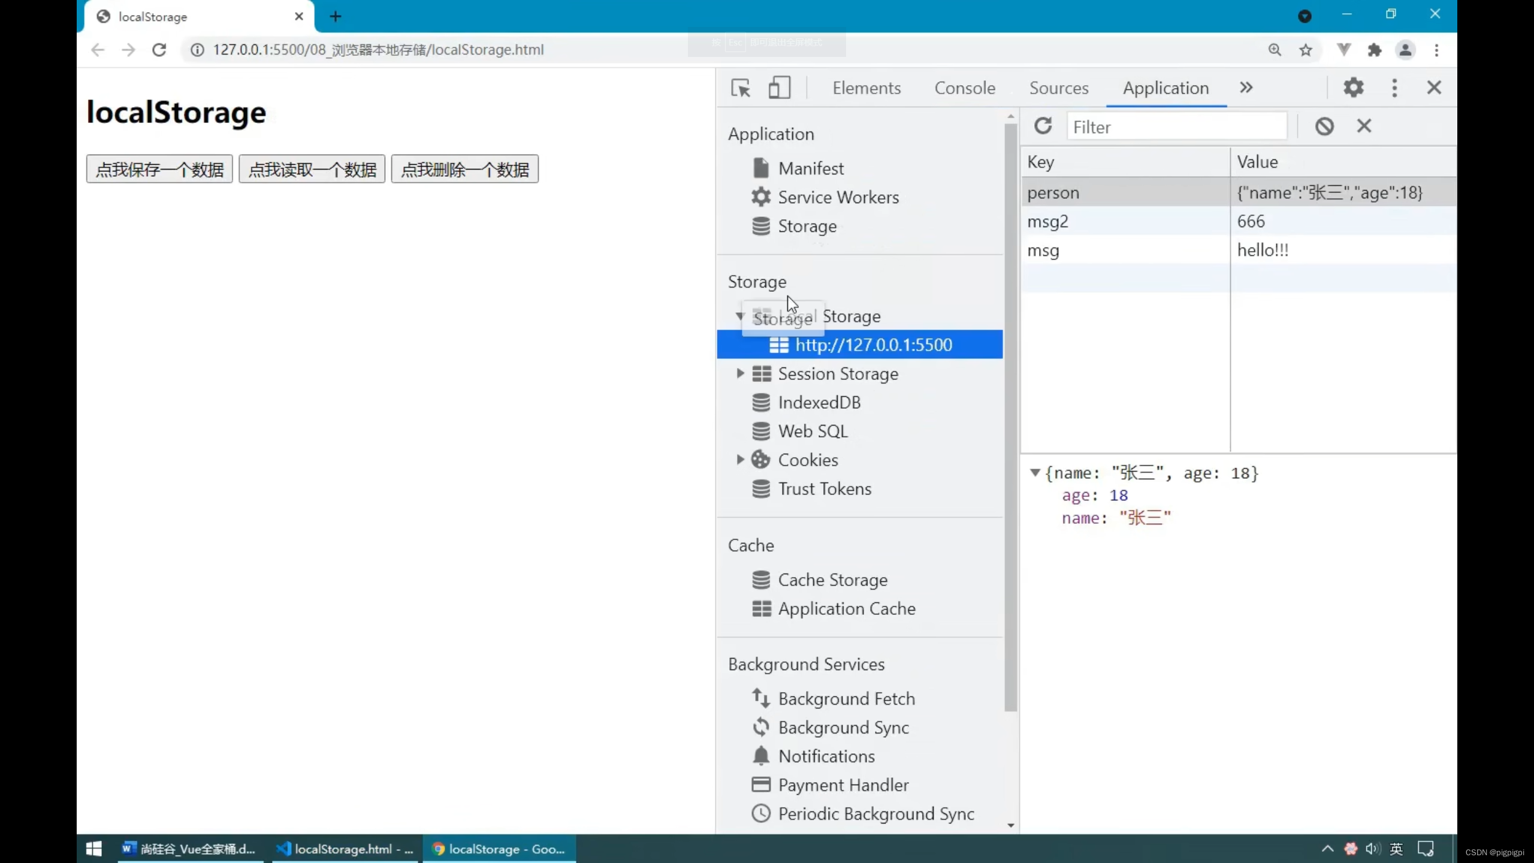Image resolution: width=1534 pixels, height=863 pixels.
Task: Toggle the device toolbar icon
Action: [779, 87]
